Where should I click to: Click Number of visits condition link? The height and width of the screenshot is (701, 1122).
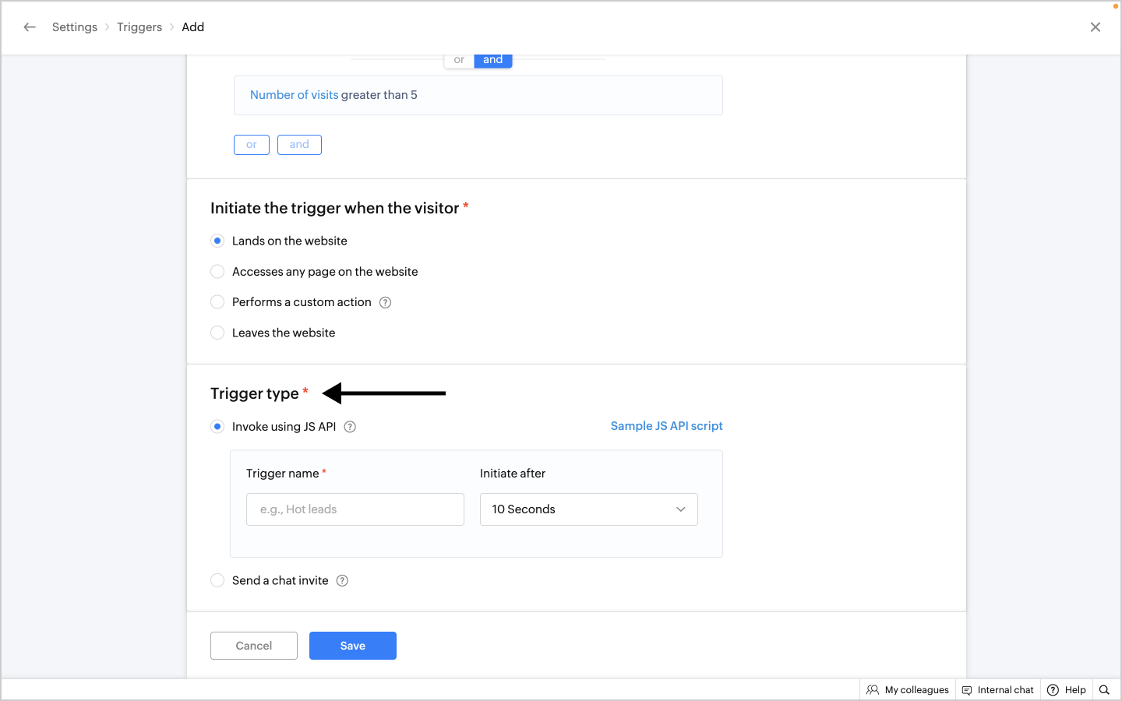(x=294, y=95)
